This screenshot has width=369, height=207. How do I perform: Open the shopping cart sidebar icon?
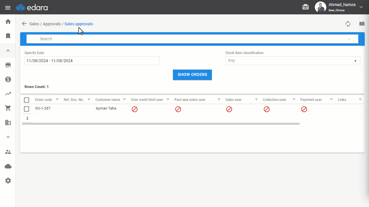tap(8, 108)
